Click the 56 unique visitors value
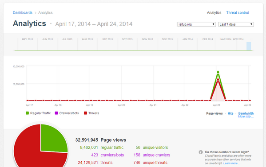This screenshot has height=167, width=266. click(x=138, y=148)
